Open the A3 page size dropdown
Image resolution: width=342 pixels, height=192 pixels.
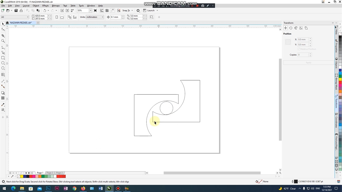coord(28,17)
